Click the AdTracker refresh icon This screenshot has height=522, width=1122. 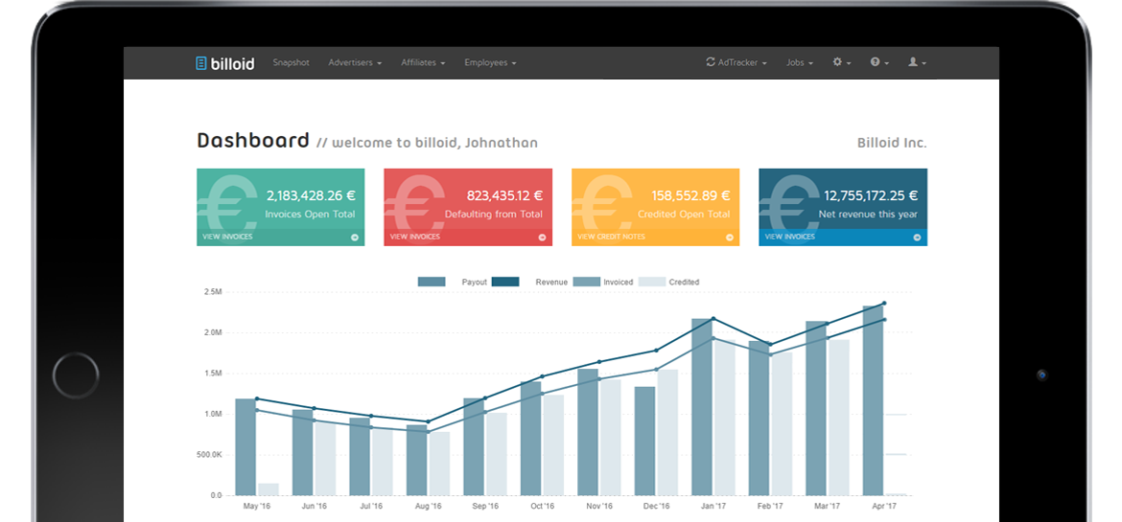(x=710, y=62)
